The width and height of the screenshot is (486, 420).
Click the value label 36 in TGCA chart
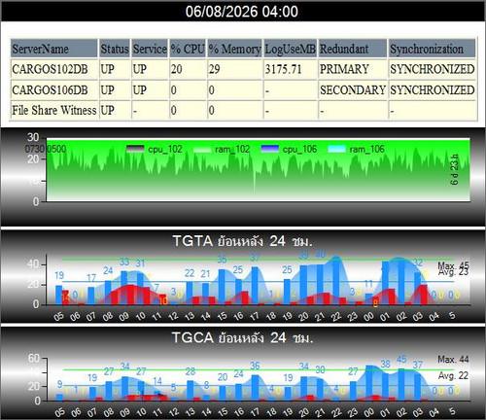pyautogui.click(x=255, y=366)
